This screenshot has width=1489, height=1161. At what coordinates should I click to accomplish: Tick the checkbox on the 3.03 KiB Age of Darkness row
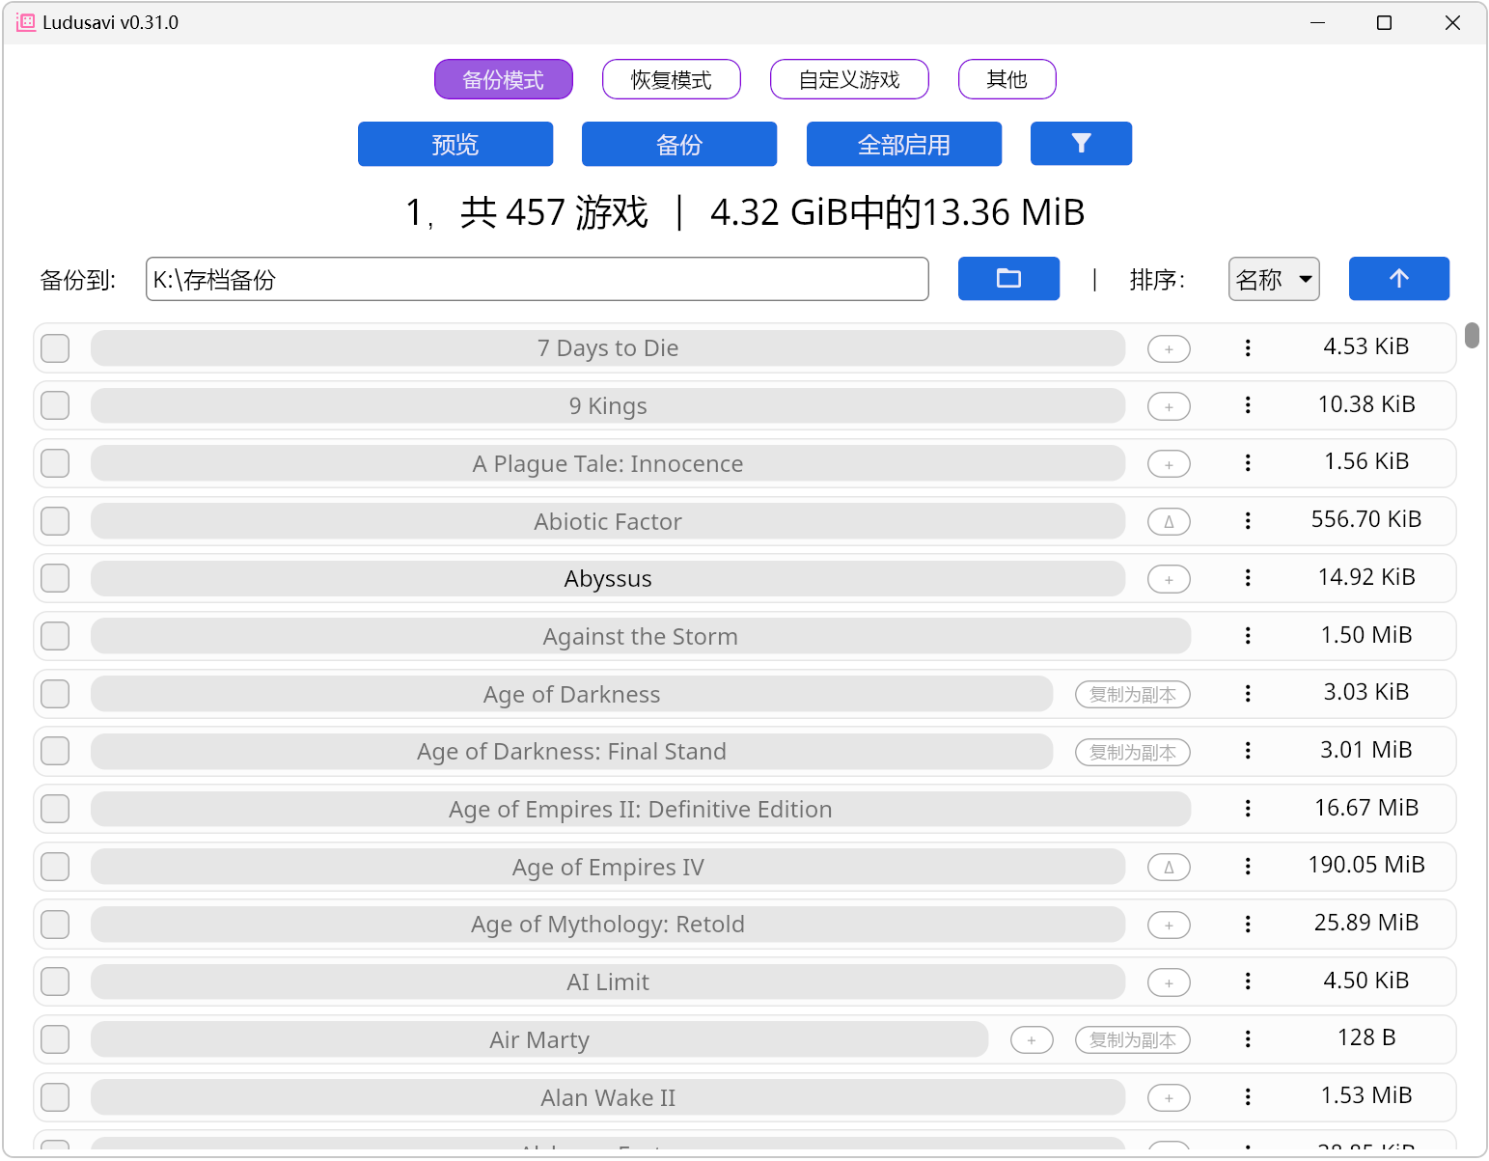point(55,694)
